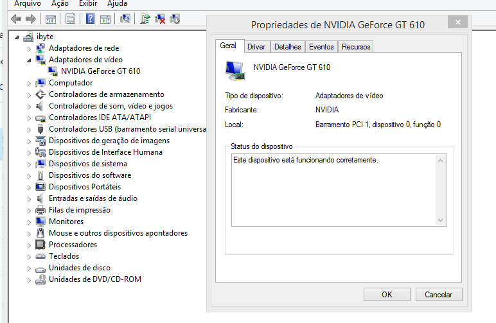
Task: Click the 'Fabricante:' label text
Action: pyautogui.click(x=242, y=110)
